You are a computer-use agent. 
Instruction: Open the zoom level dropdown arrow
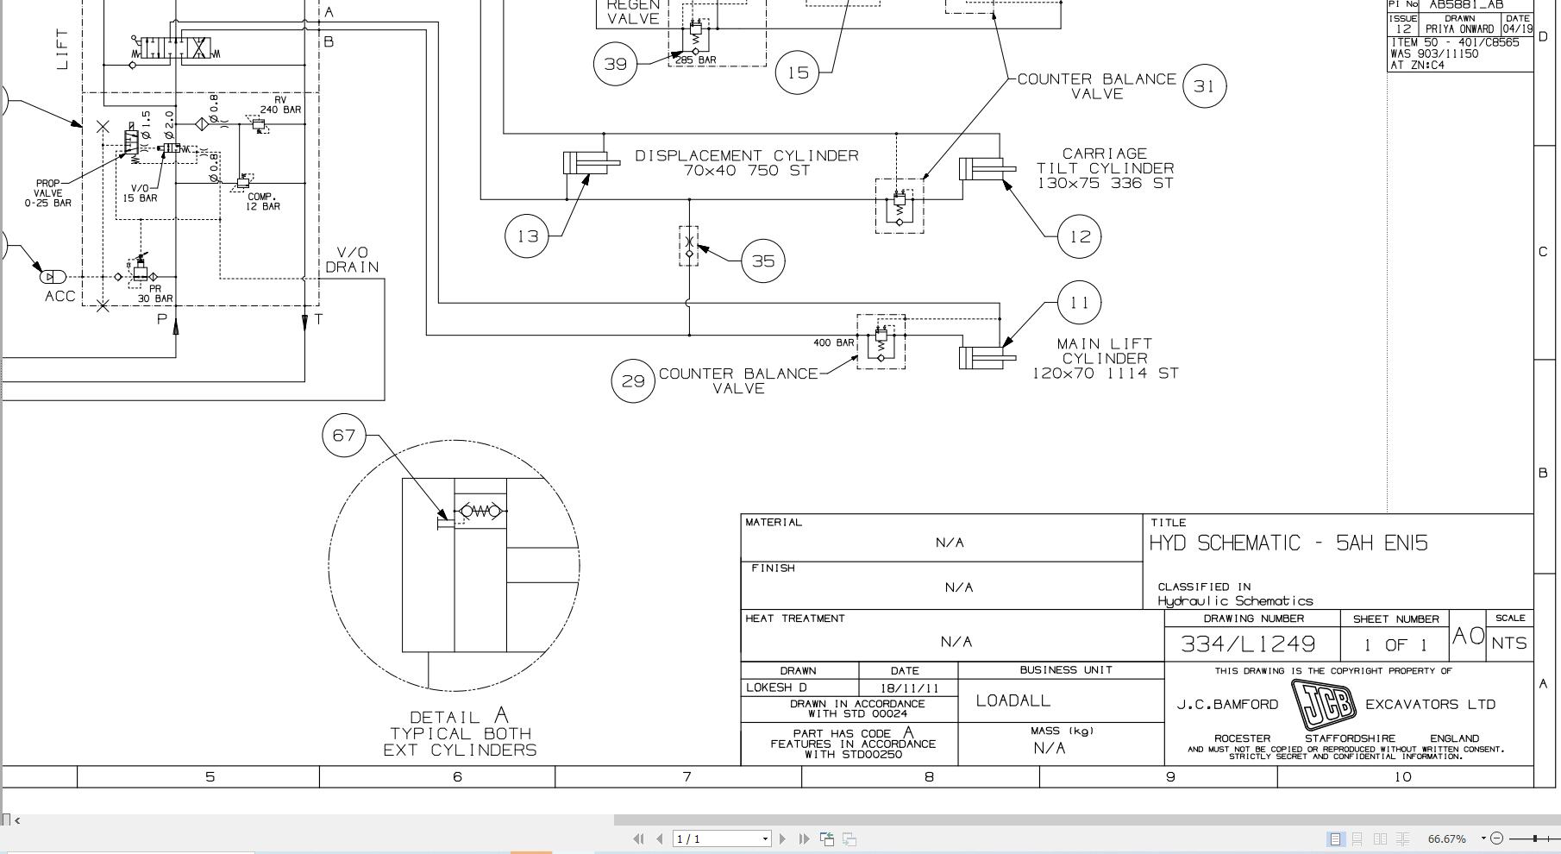pos(1483,838)
